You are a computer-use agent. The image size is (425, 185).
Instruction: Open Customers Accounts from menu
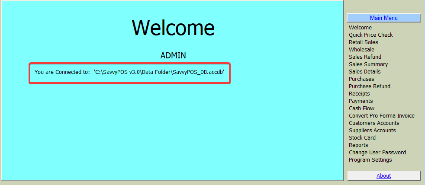point(374,123)
